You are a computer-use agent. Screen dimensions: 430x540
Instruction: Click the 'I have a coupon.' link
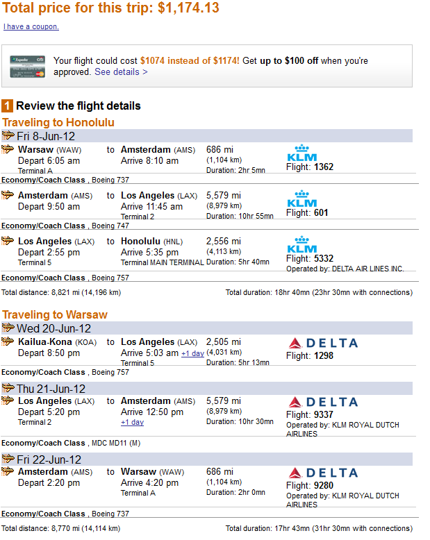31,26
